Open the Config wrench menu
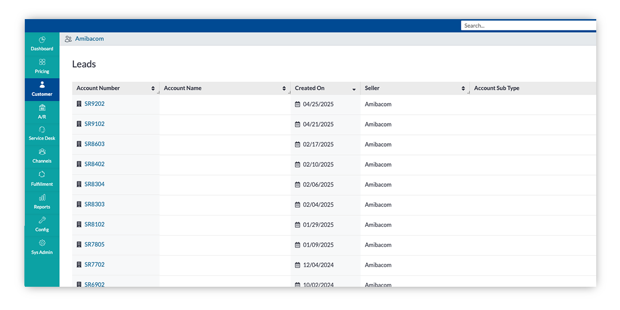The width and height of the screenshot is (620, 310). coord(42,224)
